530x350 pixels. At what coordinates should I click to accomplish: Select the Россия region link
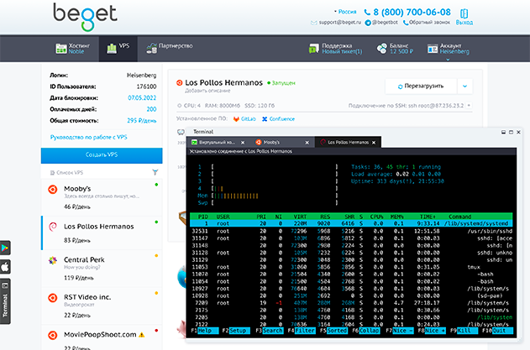coord(346,12)
